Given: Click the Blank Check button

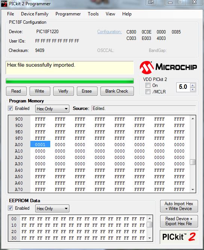Looking at the screenshot, I should 117,91.
